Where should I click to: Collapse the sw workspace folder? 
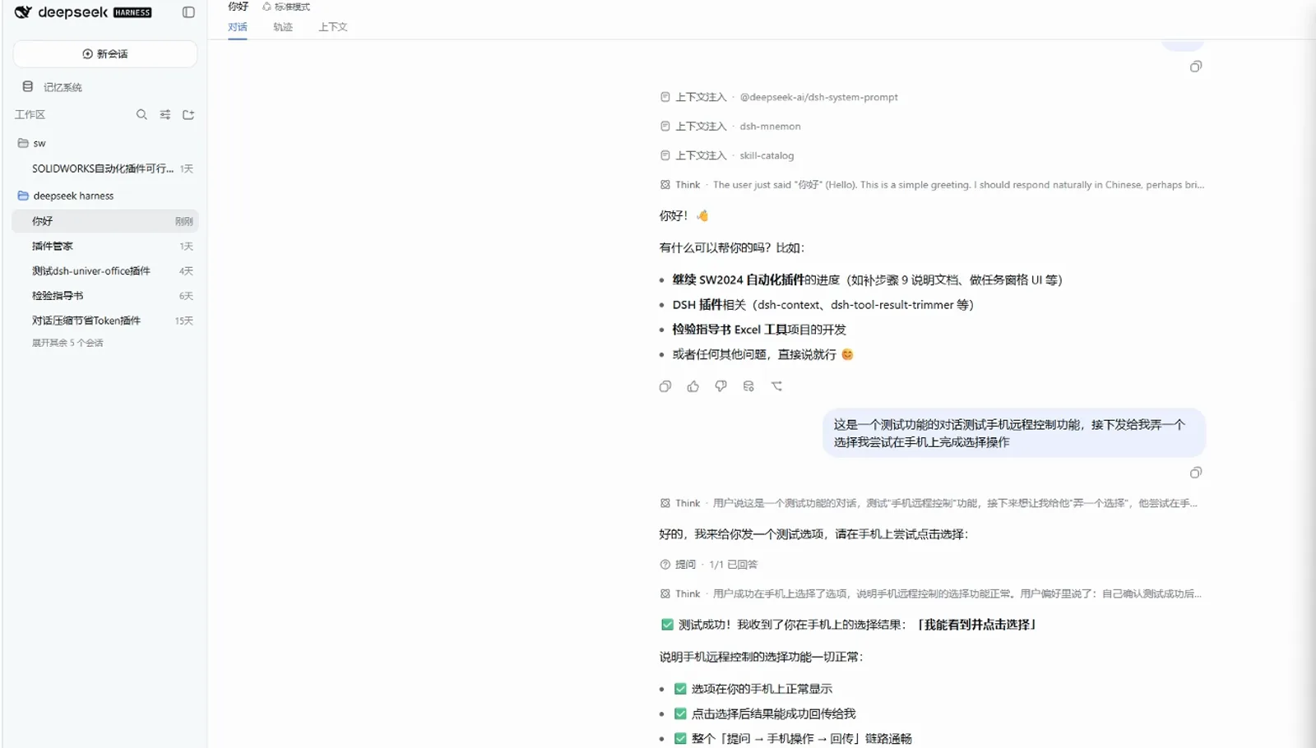(31, 143)
